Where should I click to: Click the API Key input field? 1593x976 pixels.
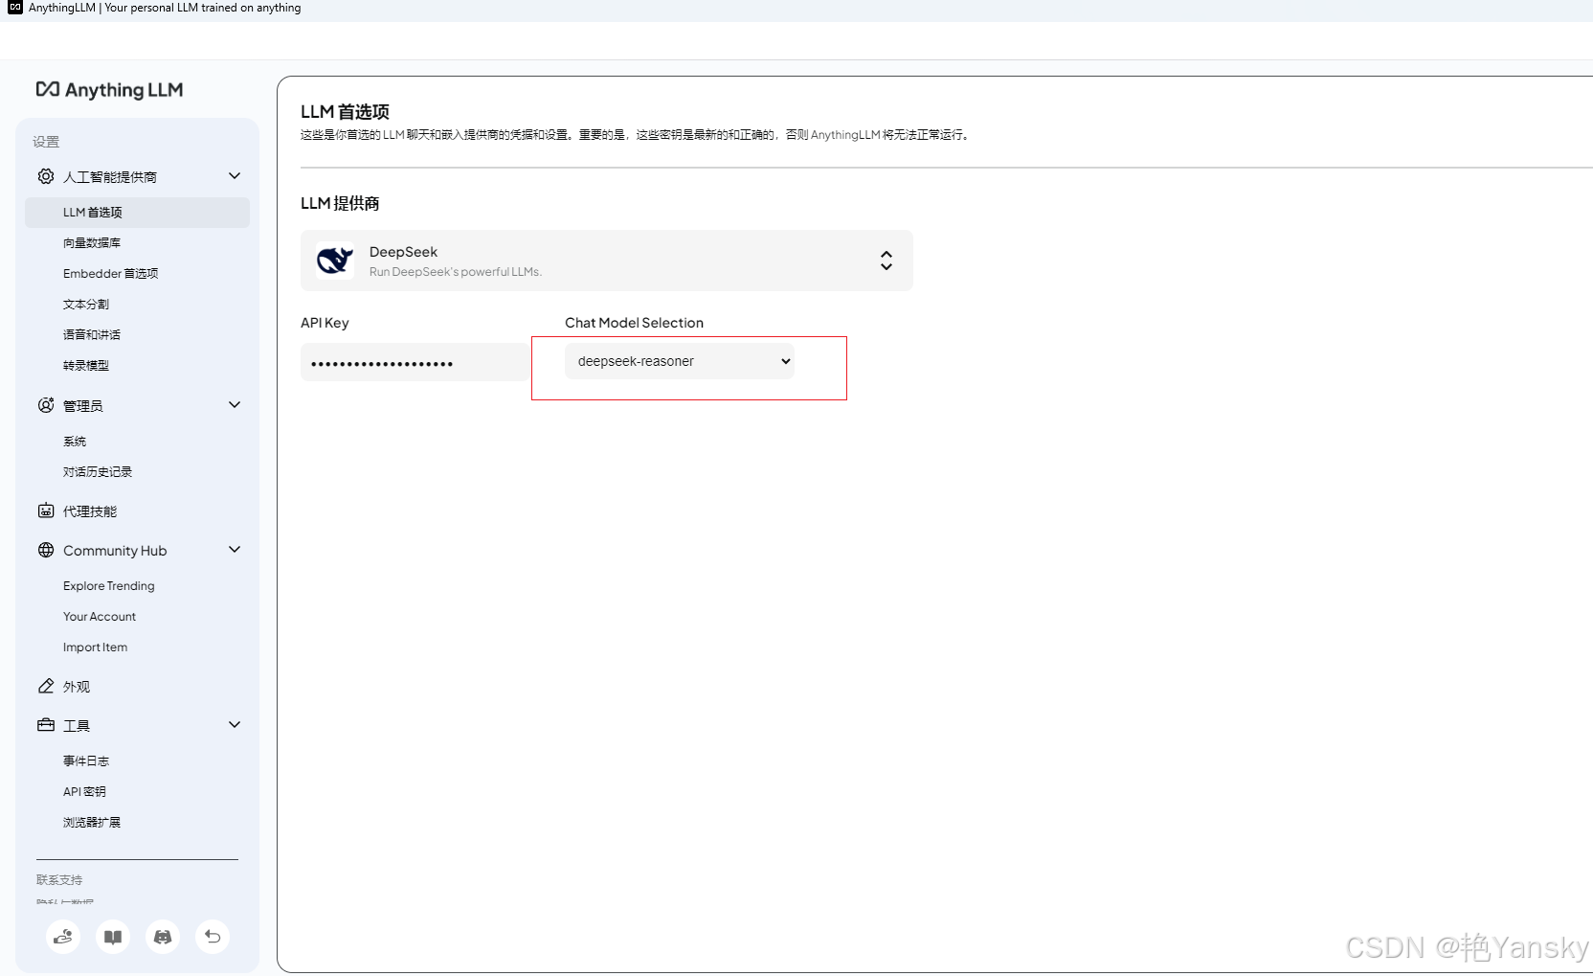click(x=414, y=362)
